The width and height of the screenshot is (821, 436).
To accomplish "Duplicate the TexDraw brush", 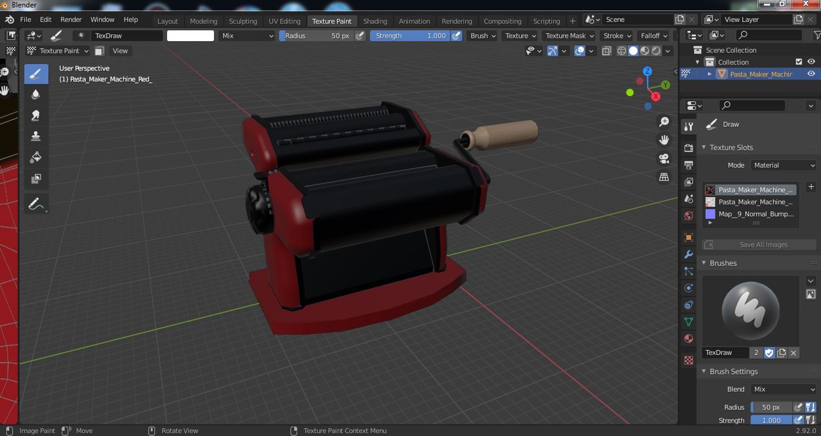I will tap(781, 353).
